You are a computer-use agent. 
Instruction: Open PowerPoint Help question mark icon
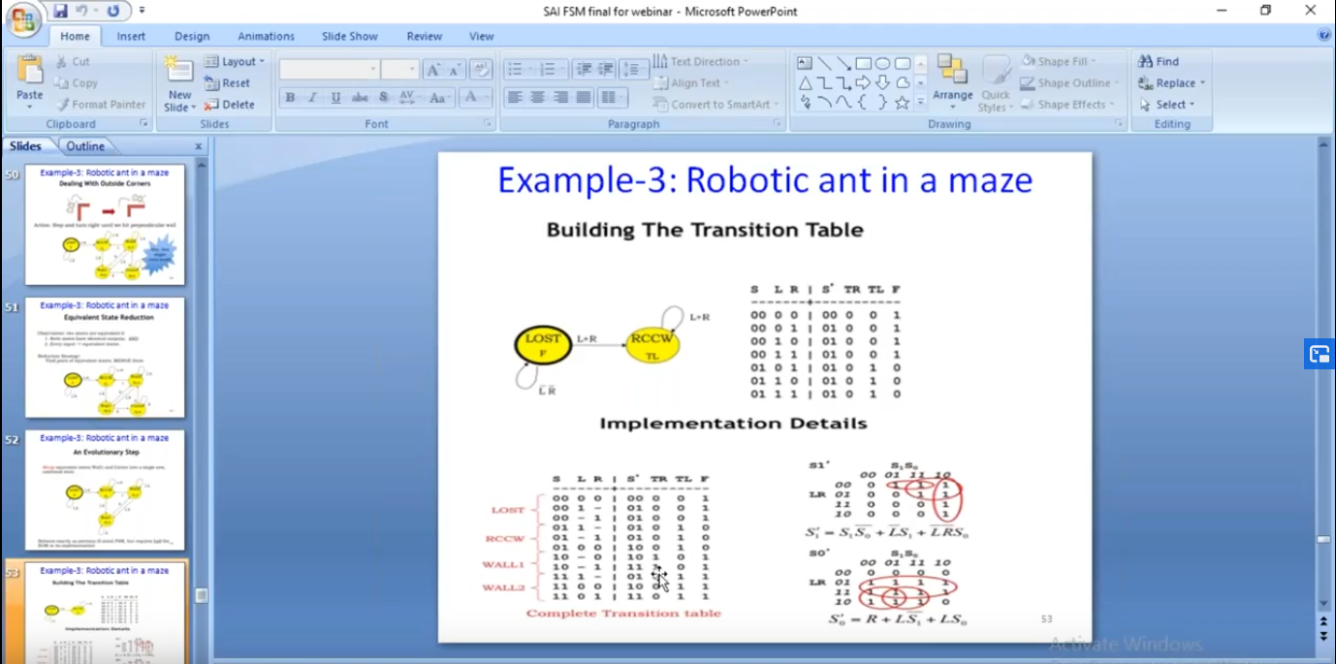pyautogui.click(x=1324, y=36)
